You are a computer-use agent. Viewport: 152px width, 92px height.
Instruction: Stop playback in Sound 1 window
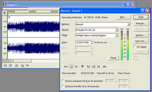pyautogui.click(x=16, y=65)
